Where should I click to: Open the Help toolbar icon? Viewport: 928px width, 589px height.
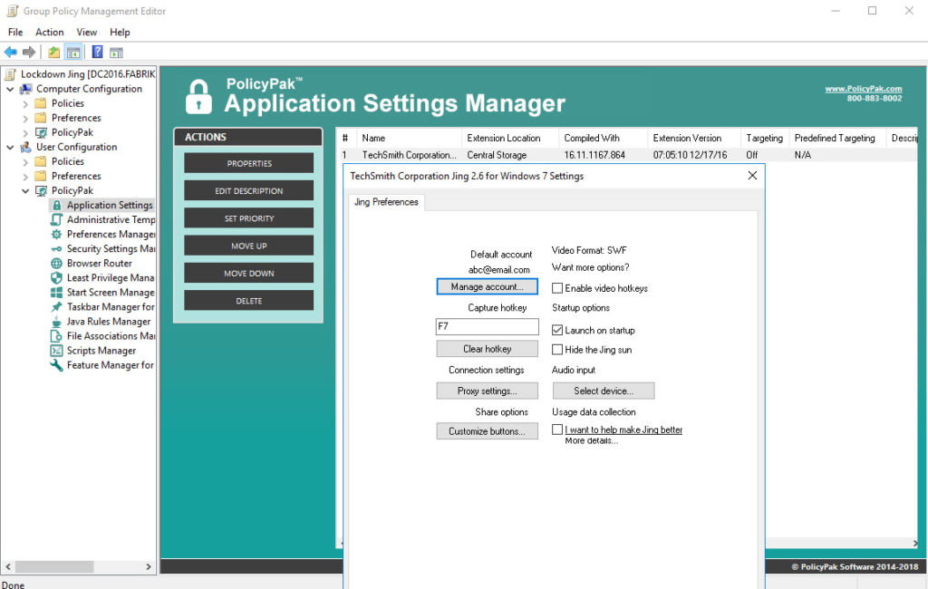(97, 52)
